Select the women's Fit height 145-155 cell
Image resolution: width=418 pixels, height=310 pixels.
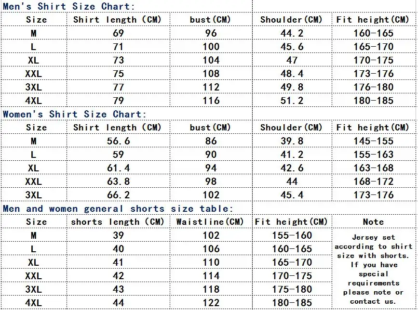pos(374,141)
